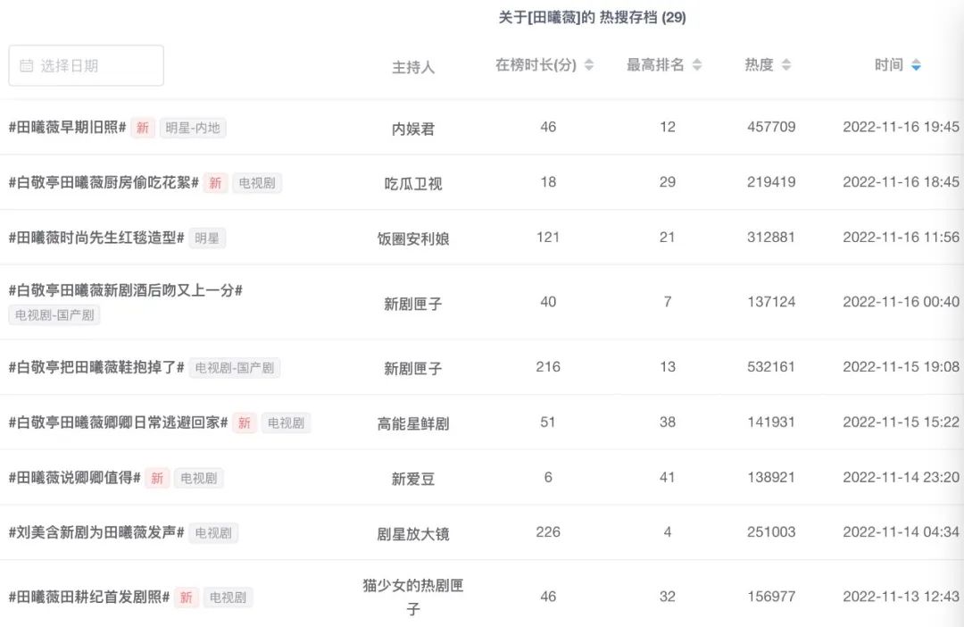Click 新 badge beside #白敬亭田曦薇卿卿日常逃避回家#

coord(245,423)
